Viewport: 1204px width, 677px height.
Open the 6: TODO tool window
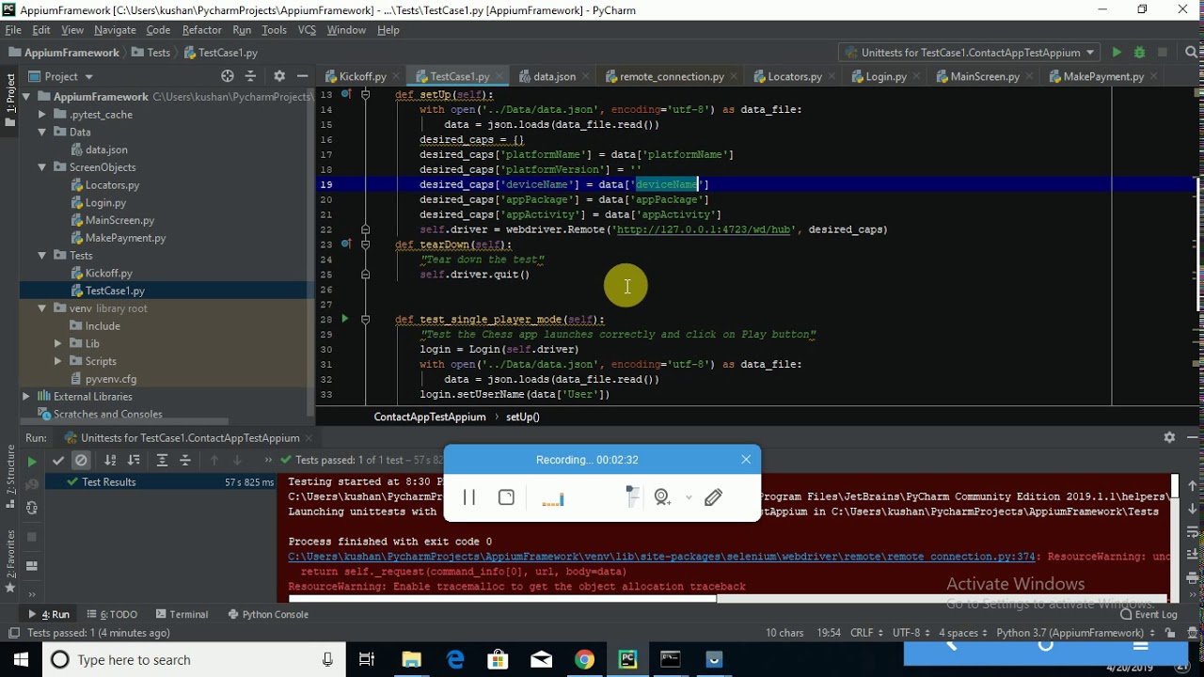[x=111, y=614]
